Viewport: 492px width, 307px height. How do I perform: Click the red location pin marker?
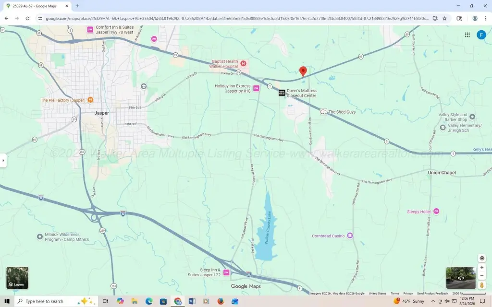pyautogui.click(x=303, y=71)
